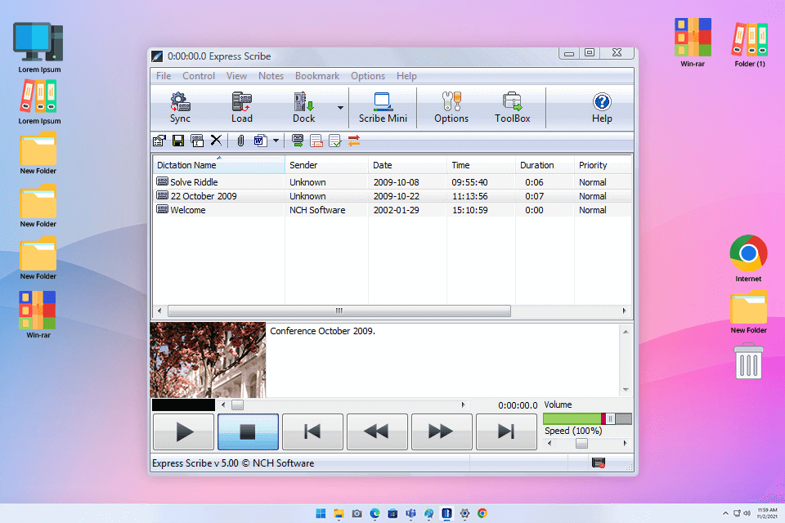Select the Solve Riddle dictation
The height and width of the screenshot is (523, 785).
tap(392, 182)
